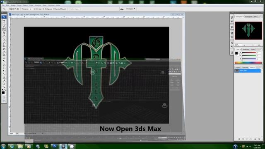The image size is (265, 149).
Task: Select the Type tool
Action: point(4,68)
